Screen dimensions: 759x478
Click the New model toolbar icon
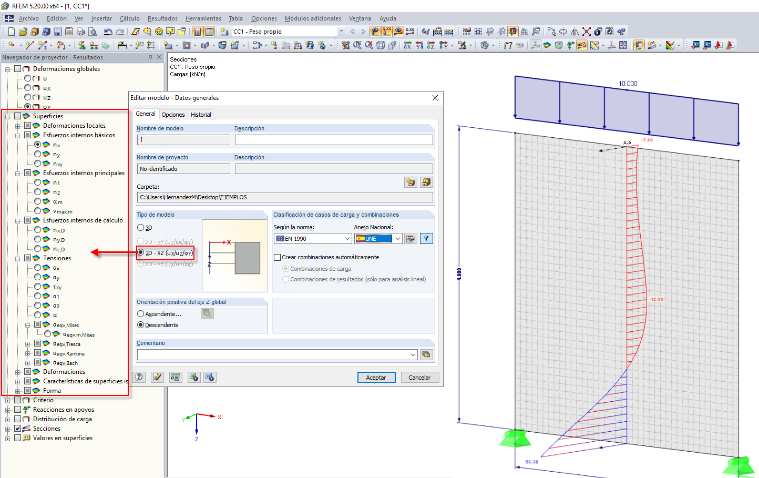(11, 32)
